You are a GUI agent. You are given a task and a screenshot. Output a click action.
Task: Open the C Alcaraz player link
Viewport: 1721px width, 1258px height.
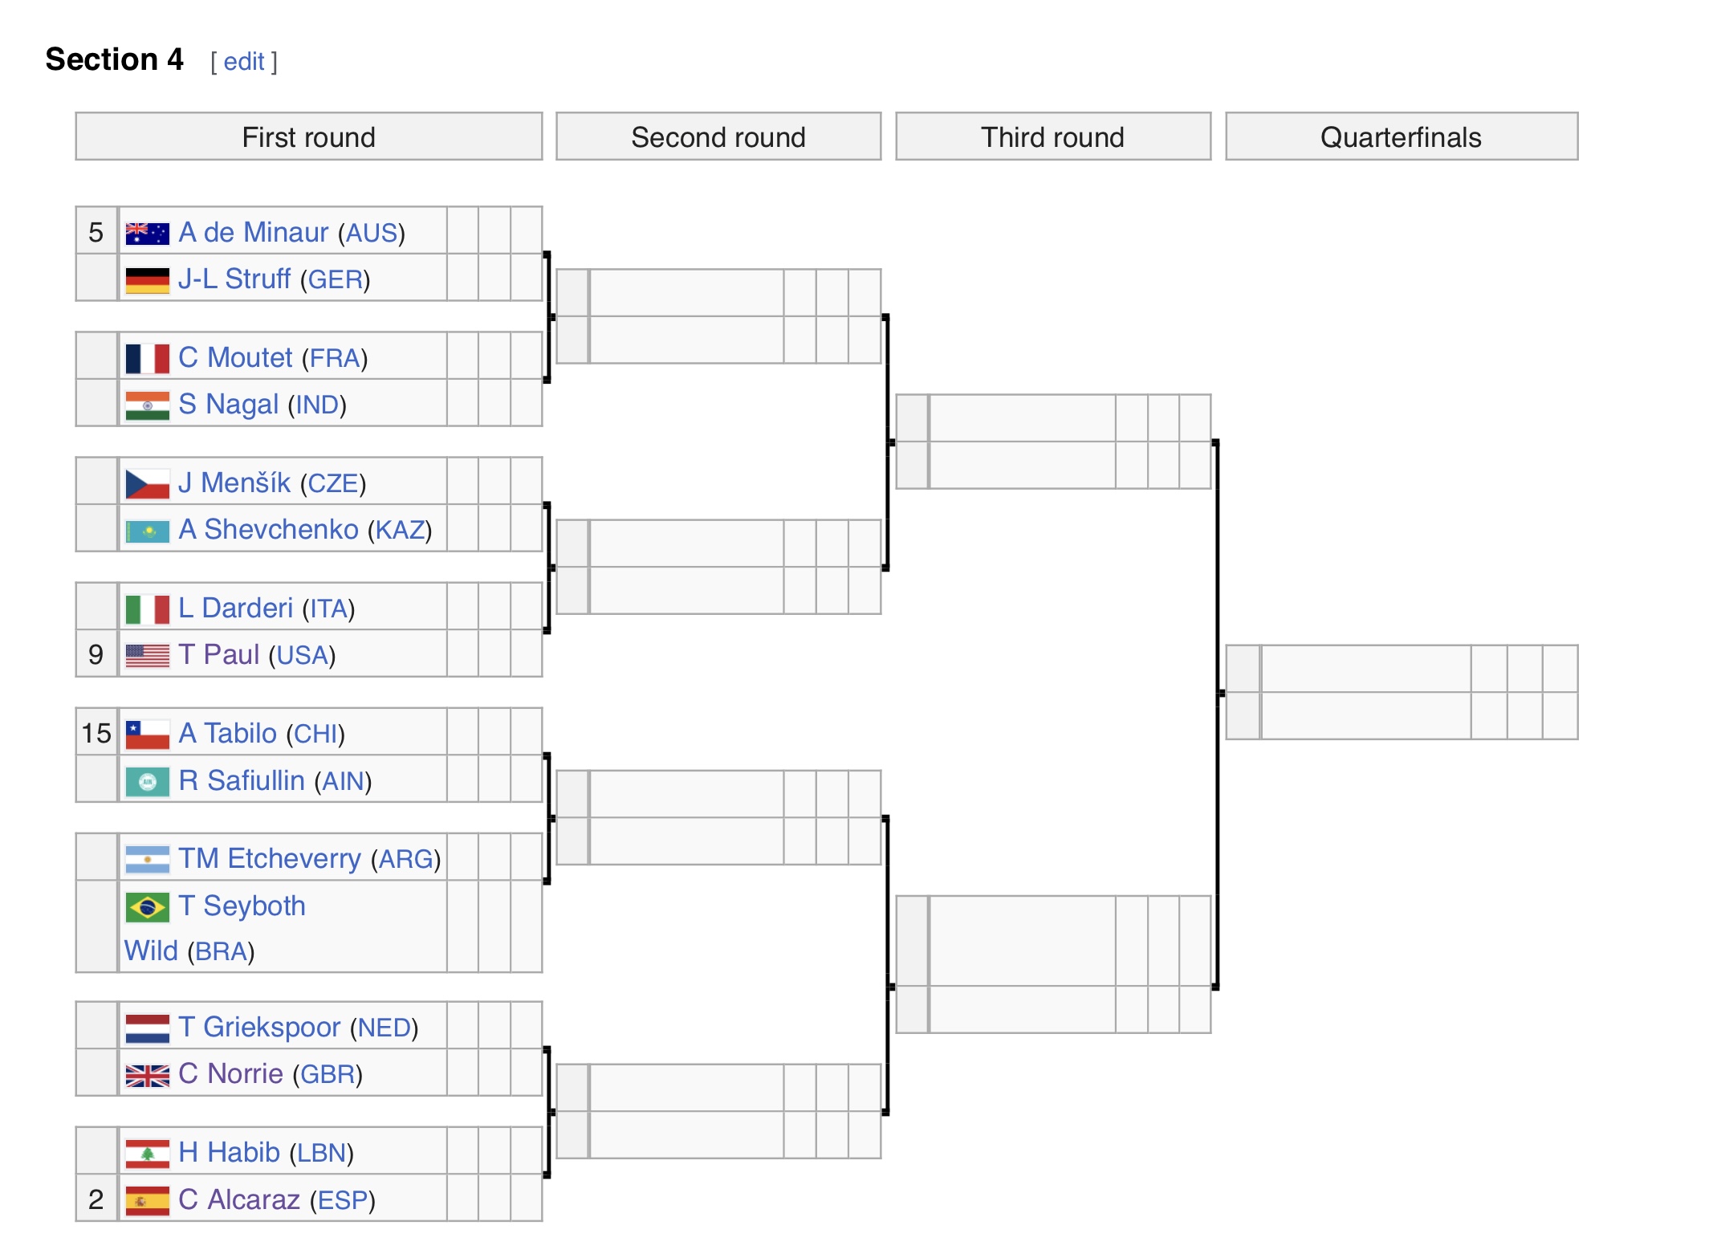(239, 1200)
